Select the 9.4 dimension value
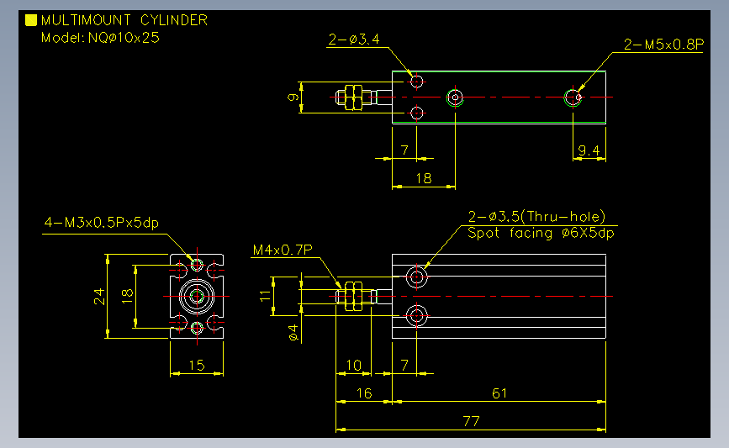Viewport: 729px width, 448px height. click(x=589, y=150)
